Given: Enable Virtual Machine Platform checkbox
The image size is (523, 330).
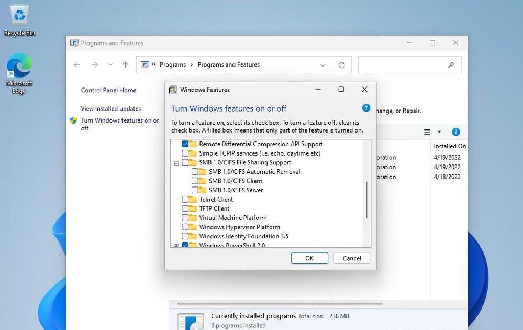Looking at the screenshot, I should (185, 217).
